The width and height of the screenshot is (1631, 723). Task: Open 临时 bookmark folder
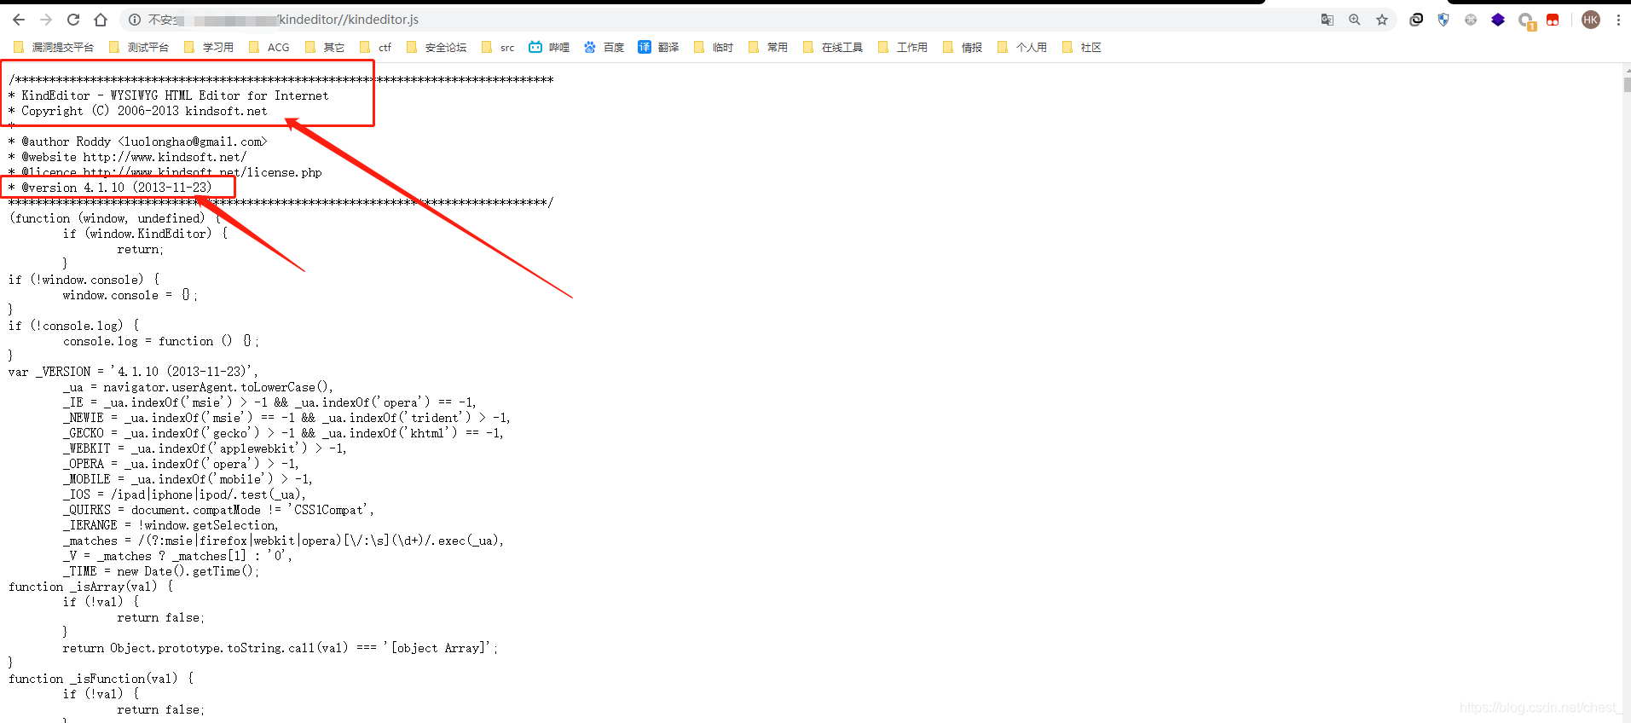714,47
